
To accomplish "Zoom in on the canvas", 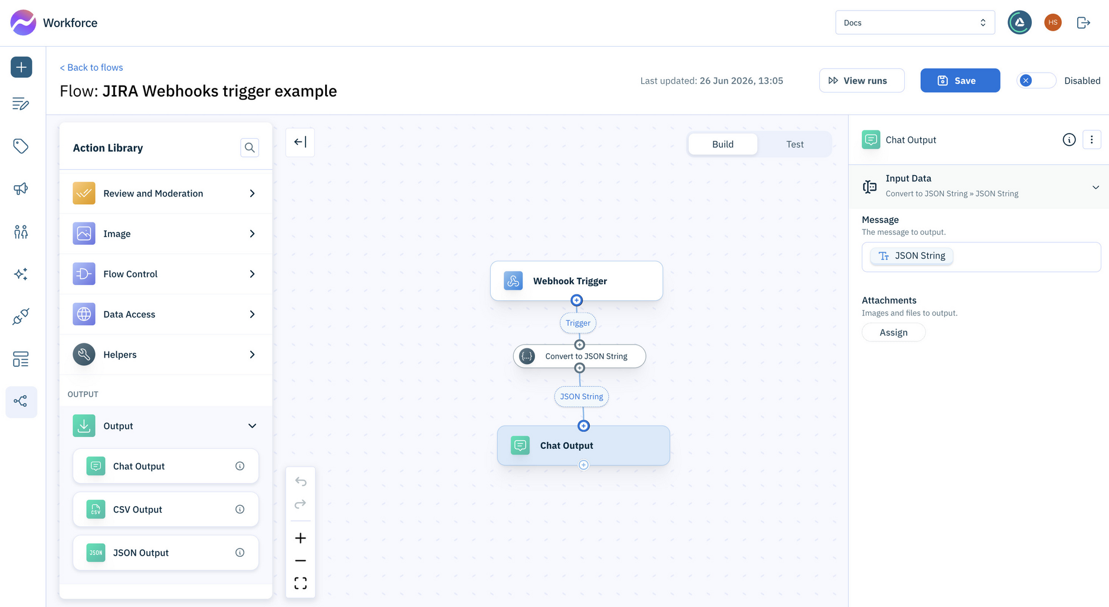I will tap(300, 538).
